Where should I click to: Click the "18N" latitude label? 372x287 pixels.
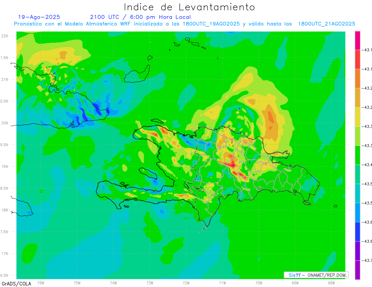pos(4,210)
